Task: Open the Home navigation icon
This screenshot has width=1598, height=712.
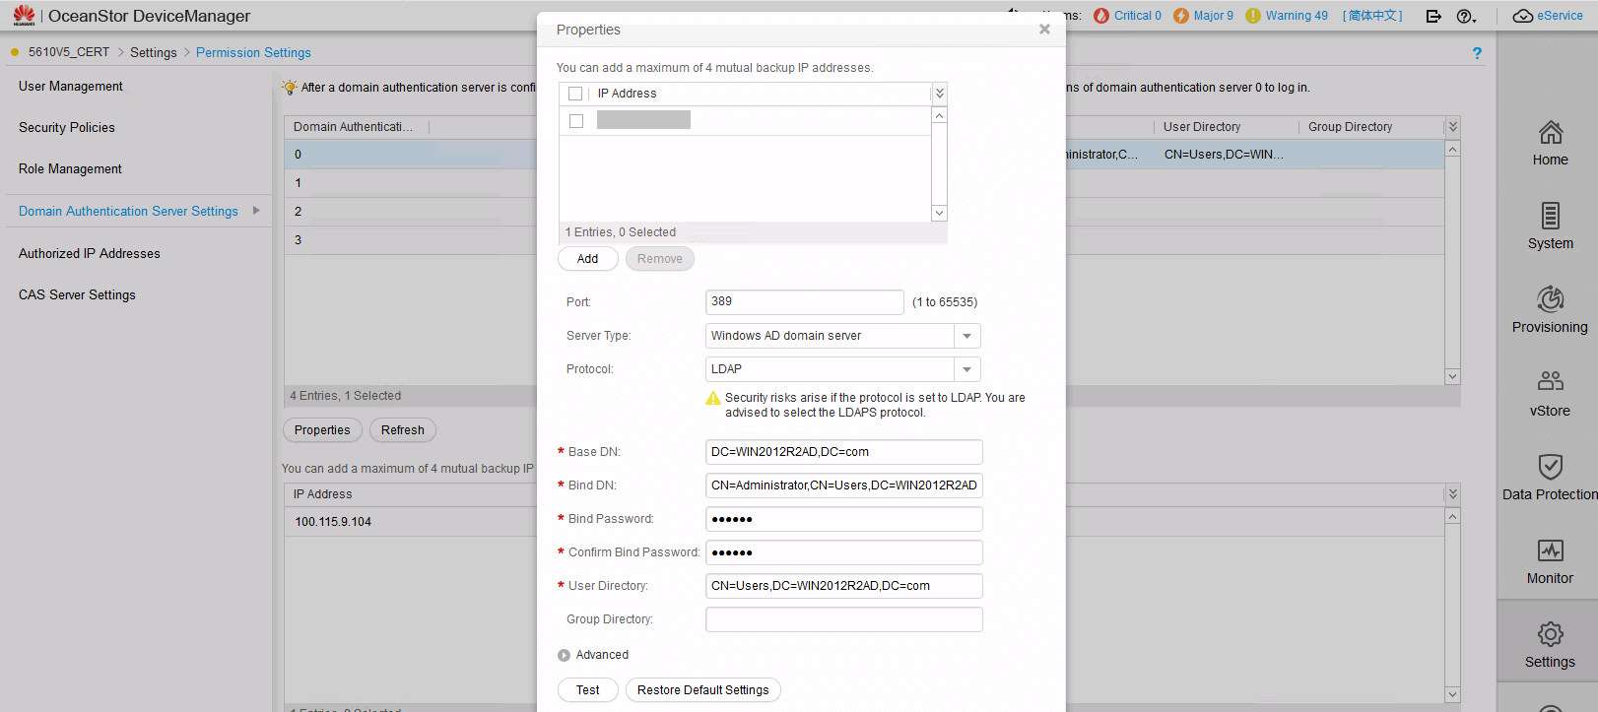Action: point(1550,132)
